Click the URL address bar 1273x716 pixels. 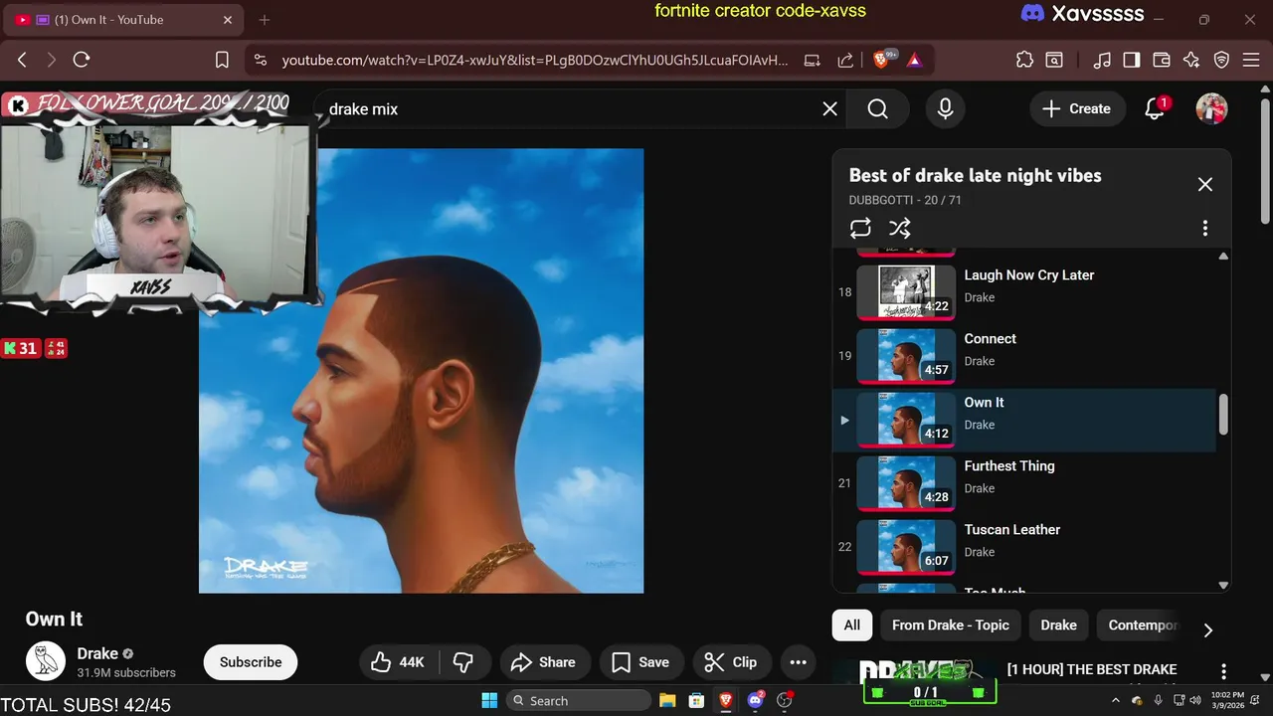tap(534, 60)
